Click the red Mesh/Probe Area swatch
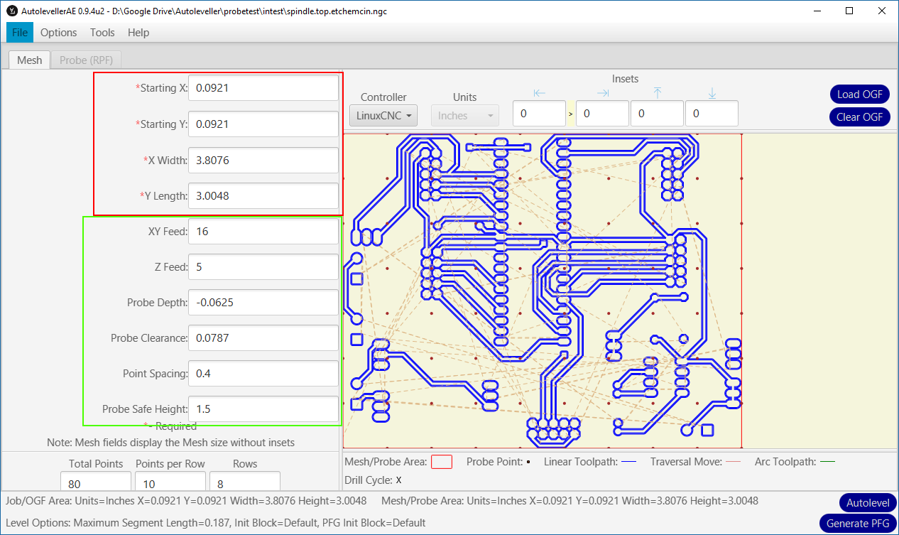The width and height of the screenshot is (899, 535). pos(442,462)
